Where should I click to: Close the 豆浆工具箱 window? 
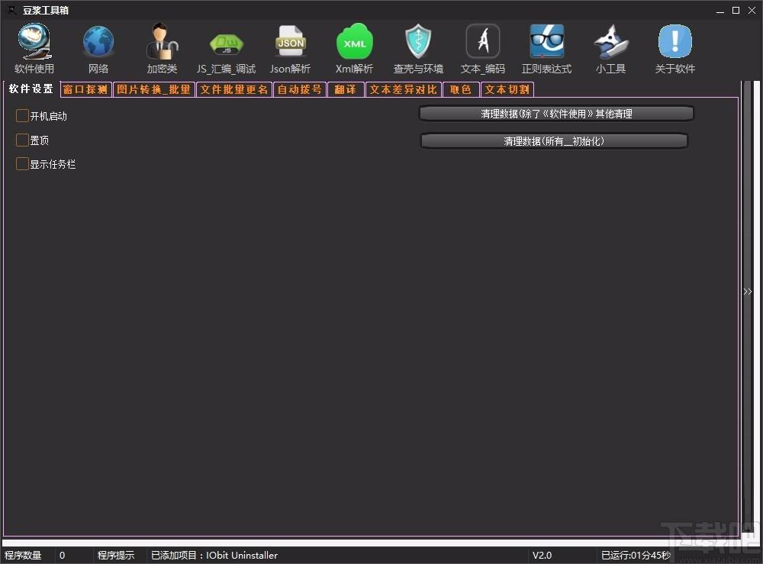pyautogui.click(x=752, y=10)
